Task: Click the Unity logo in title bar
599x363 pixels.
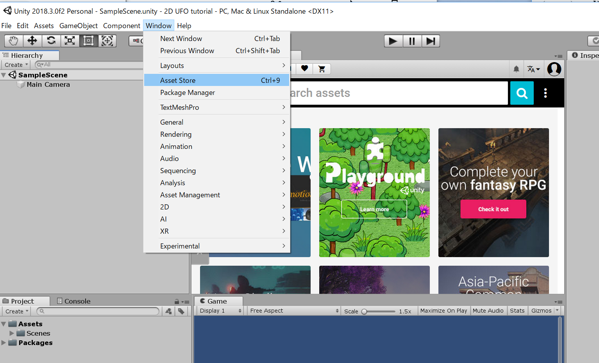Action: pyautogui.click(x=7, y=11)
